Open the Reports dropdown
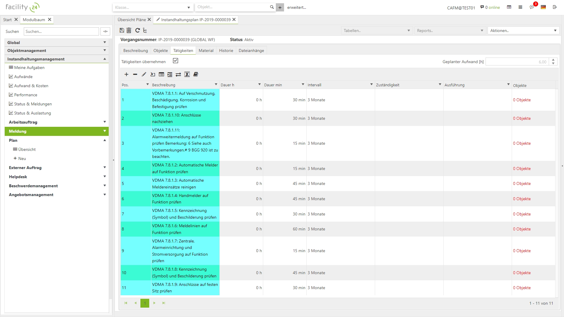564x317 pixels. [x=450, y=31]
